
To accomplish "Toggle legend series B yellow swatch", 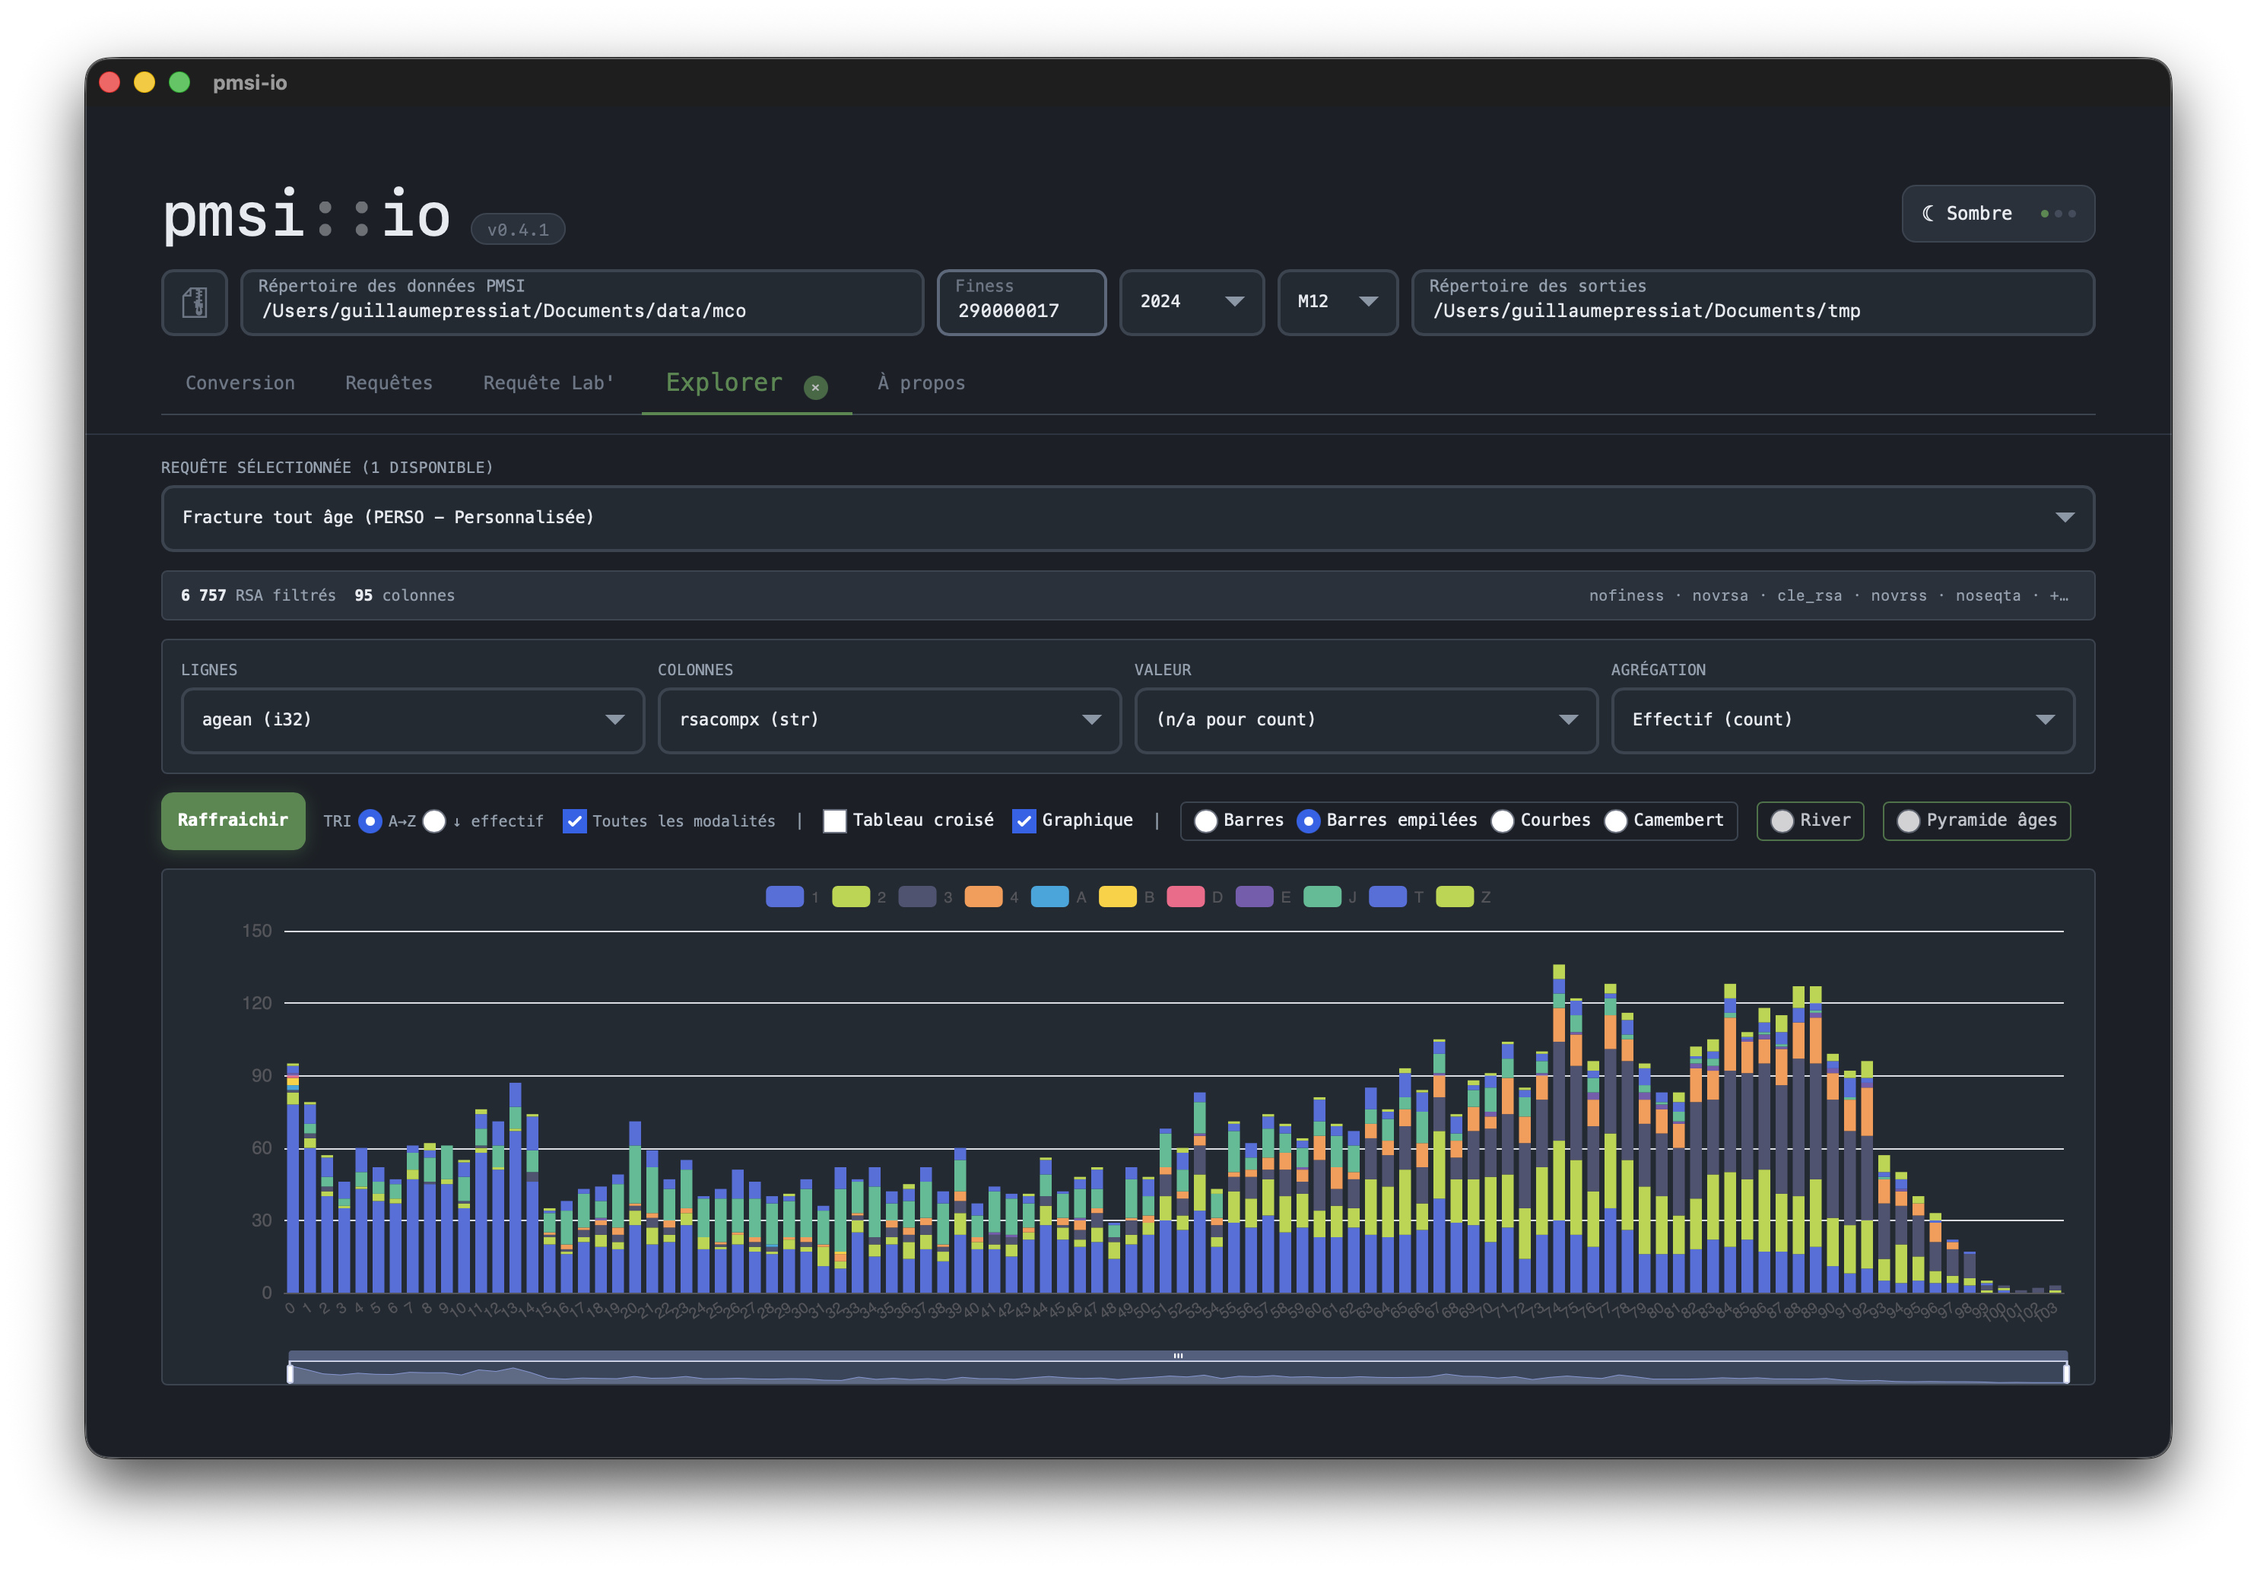I will [1118, 897].
